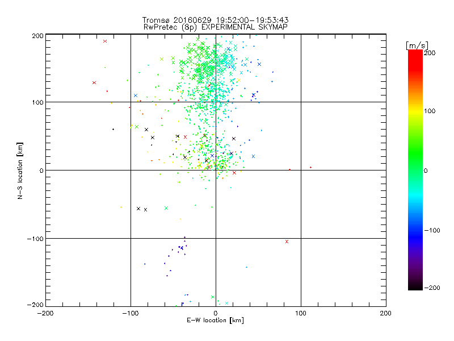Click the black bottom of the velocity colorbar
This screenshot has height=341, width=454.
pos(415,286)
